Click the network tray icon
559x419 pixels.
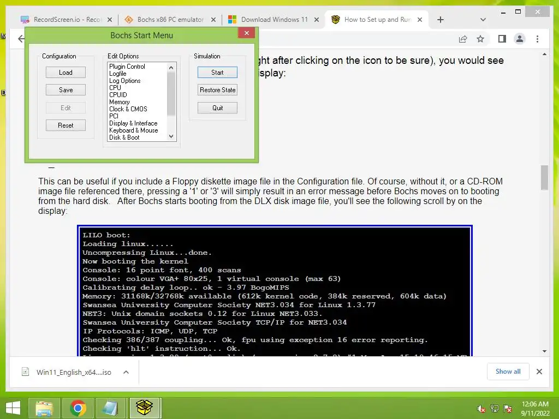[495, 409]
